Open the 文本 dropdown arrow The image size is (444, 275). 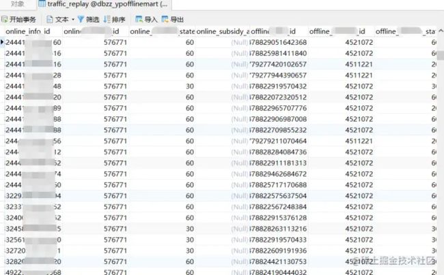(x=73, y=20)
